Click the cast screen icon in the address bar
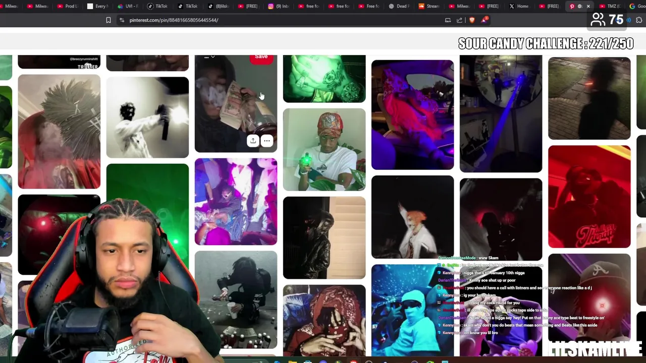This screenshot has height=363, width=646. 448,20
